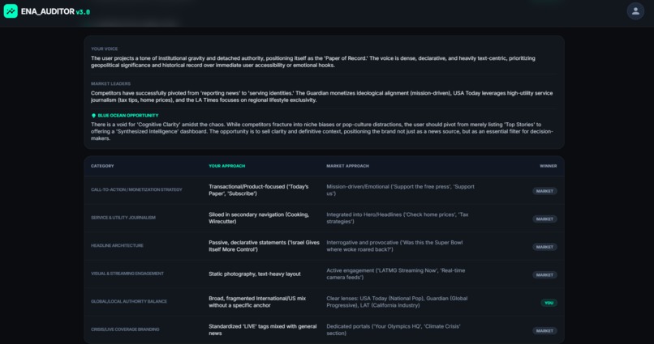Click "Standardized 'LIVE' tags" cell
This screenshot has height=344, width=654.
click(263, 330)
